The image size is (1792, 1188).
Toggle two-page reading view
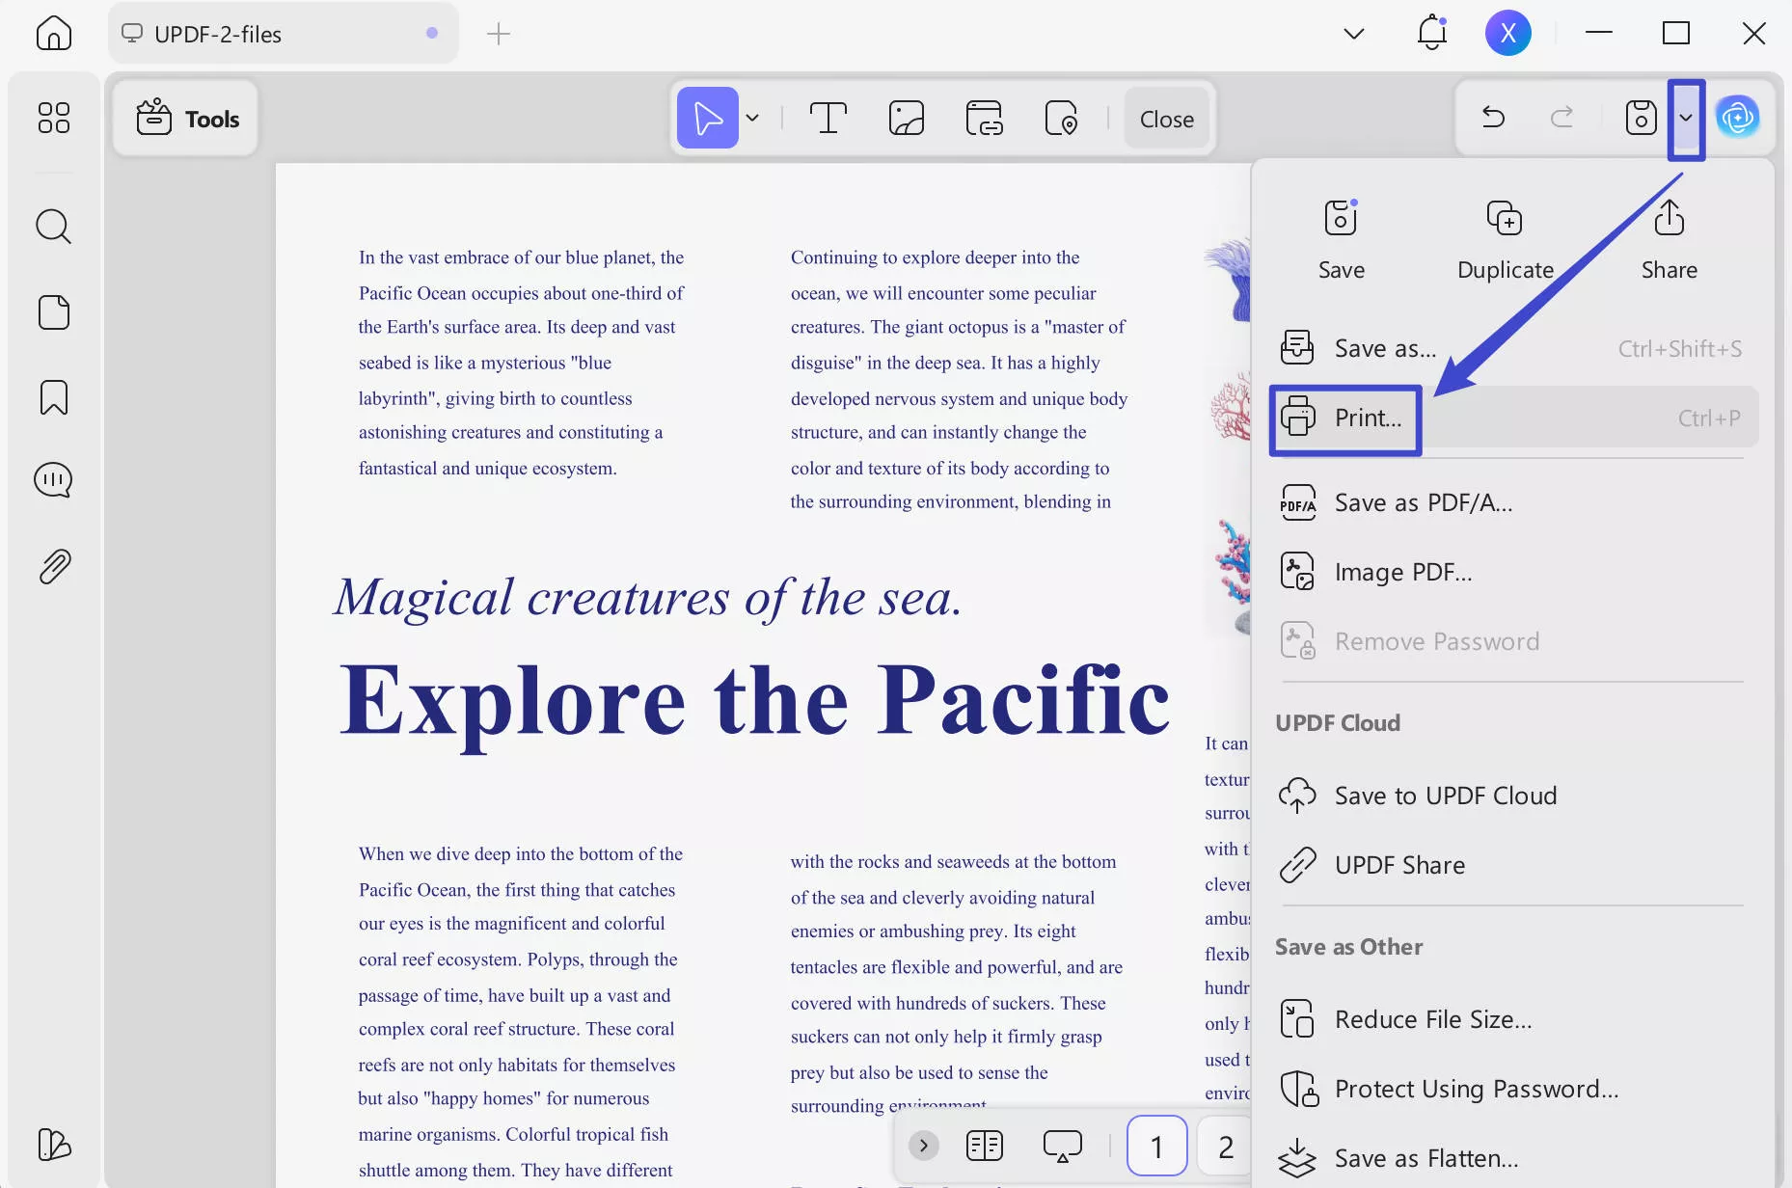pyautogui.click(x=985, y=1146)
